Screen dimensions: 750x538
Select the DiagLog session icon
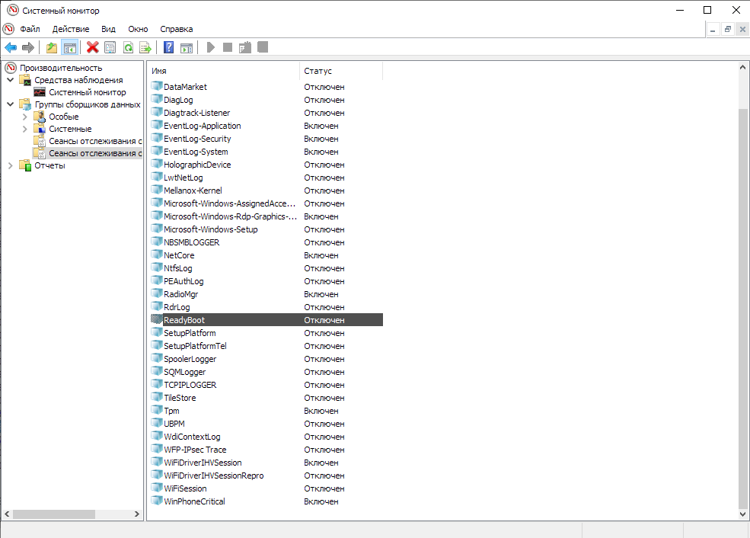[157, 99]
